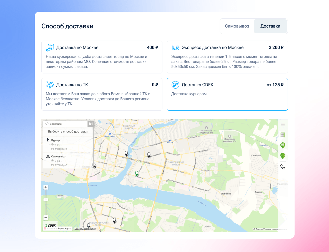Click the Череповец-1 railway station label
The image size is (329, 252).
click(110, 136)
